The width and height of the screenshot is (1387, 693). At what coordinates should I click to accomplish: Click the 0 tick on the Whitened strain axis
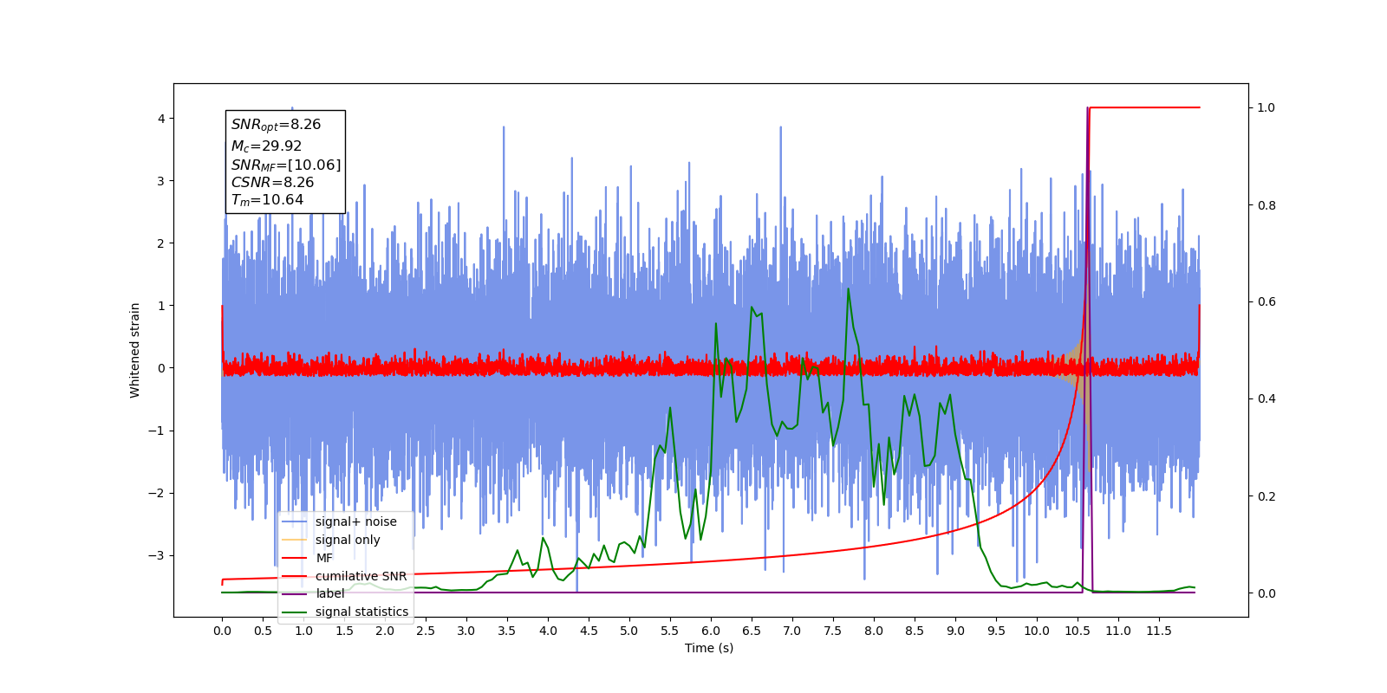pyautogui.click(x=161, y=368)
